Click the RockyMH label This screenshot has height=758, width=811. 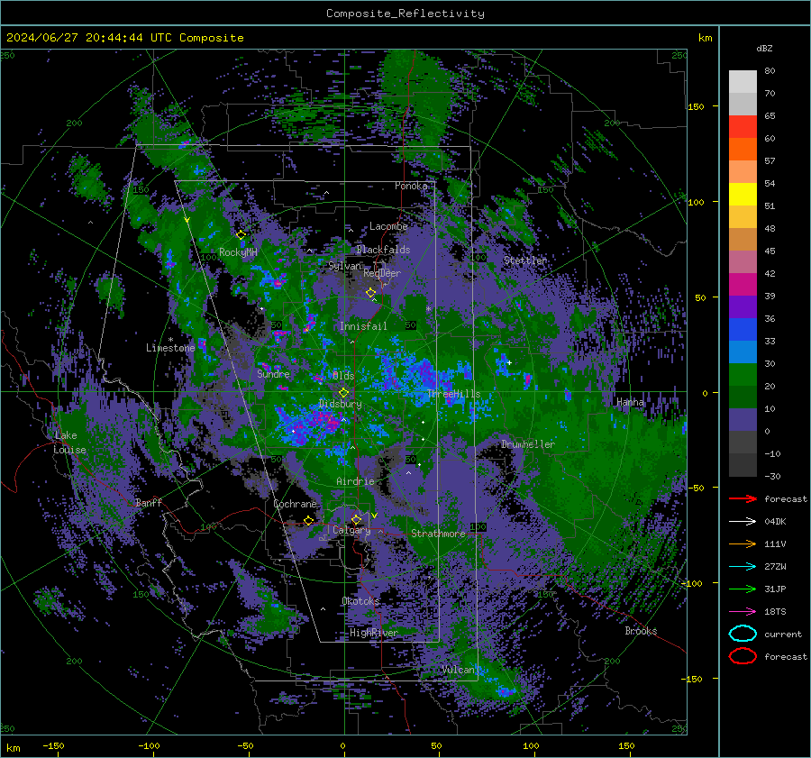[238, 252]
